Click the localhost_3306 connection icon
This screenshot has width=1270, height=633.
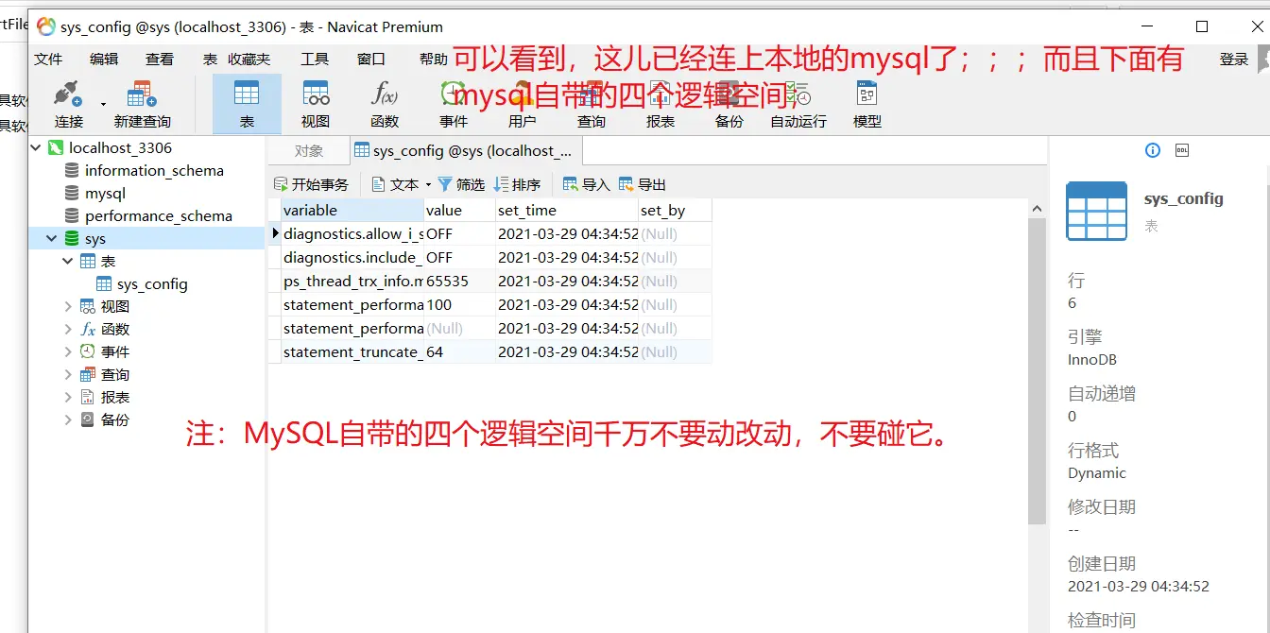click(x=56, y=147)
